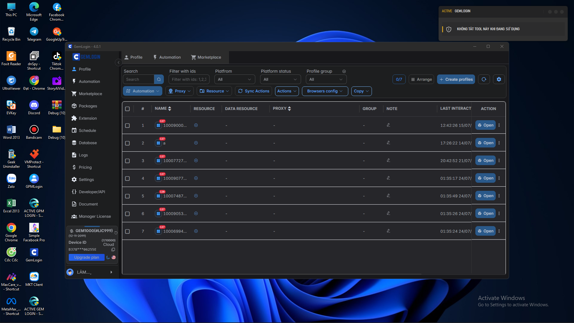
Task: Tick checkbox for row 2 profile a
Action: (127, 143)
